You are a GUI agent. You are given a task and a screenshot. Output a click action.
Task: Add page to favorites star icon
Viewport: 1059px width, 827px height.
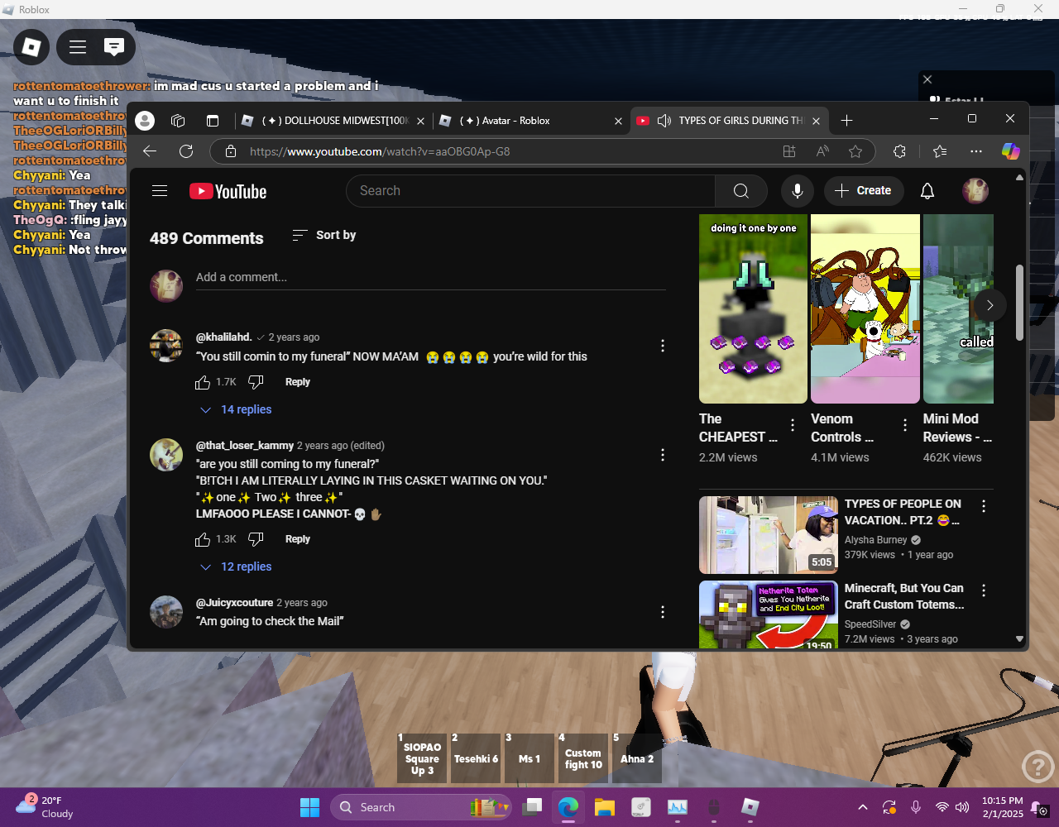pyautogui.click(x=855, y=151)
